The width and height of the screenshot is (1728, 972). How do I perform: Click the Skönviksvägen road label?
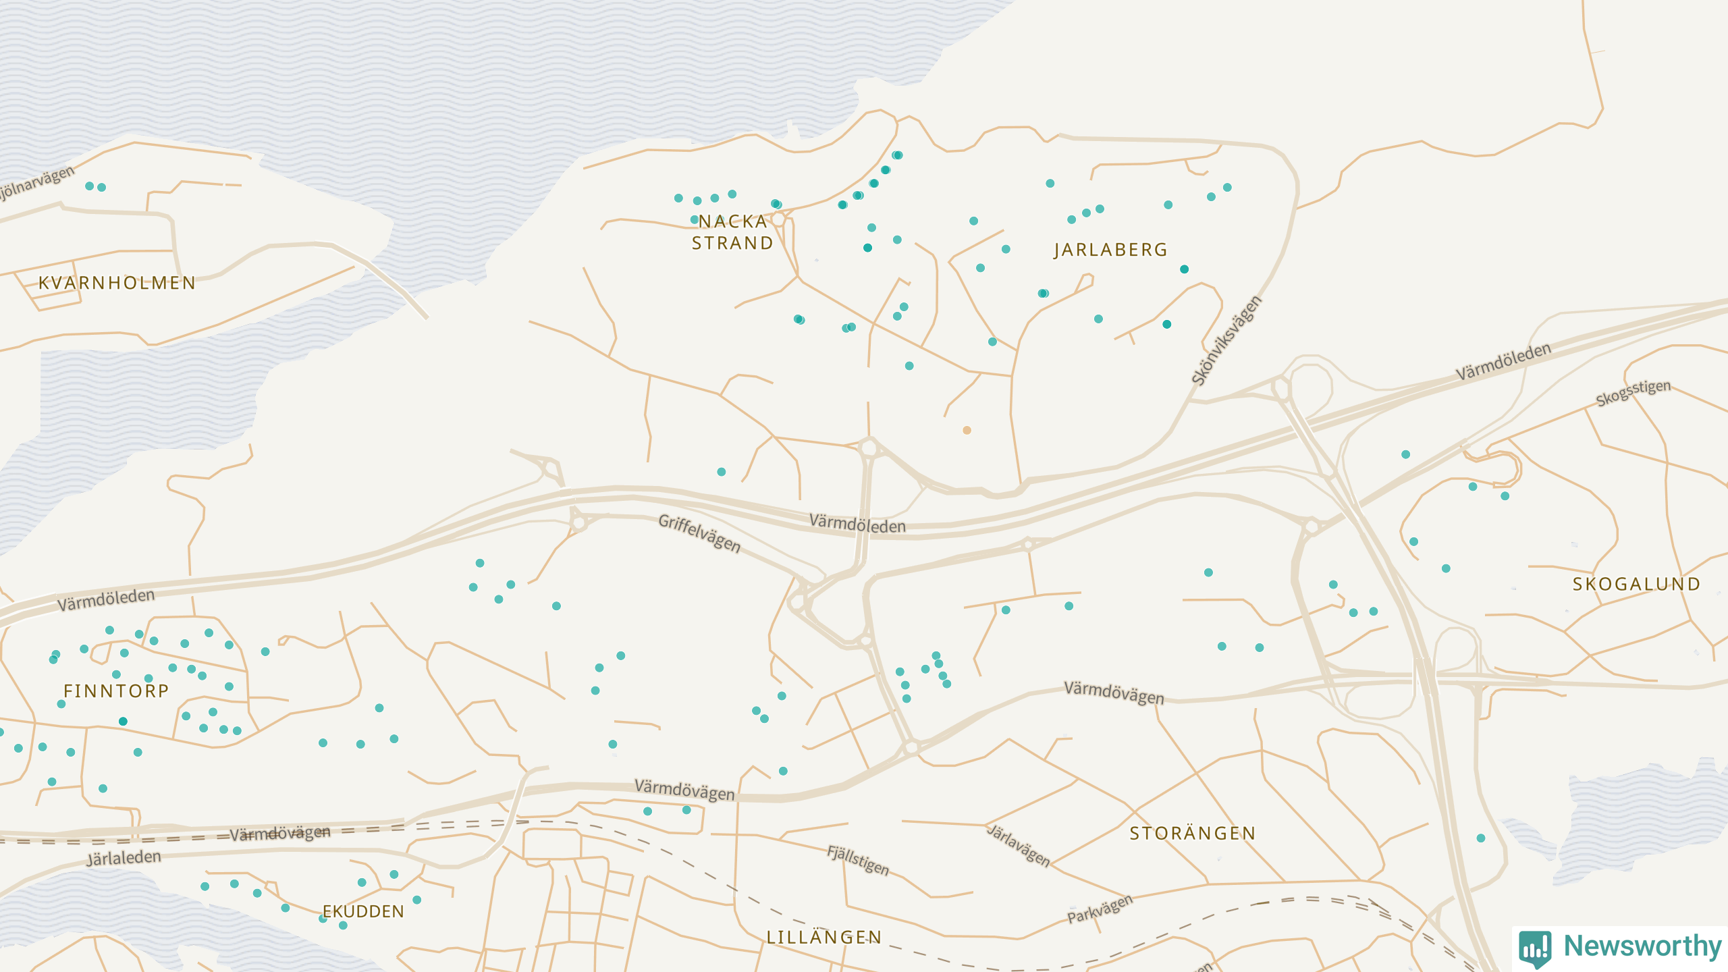[1226, 341]
